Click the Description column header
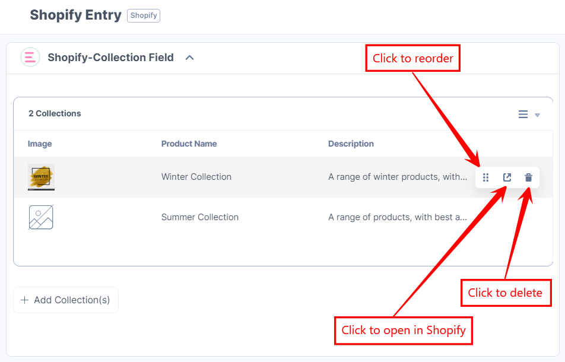 pyautogui.click(x=351, y=144)
